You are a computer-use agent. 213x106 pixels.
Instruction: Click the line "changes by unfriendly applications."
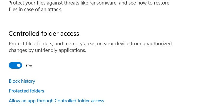coord(47,50)
